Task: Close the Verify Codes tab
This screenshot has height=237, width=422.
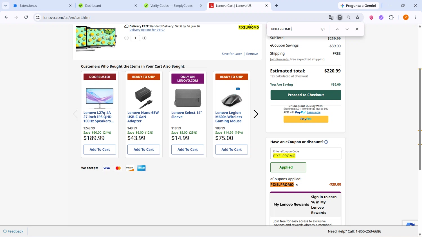Action: 201,6
